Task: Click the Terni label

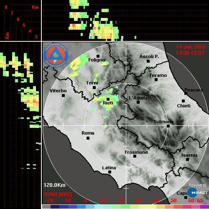Action: [x=92, y=83]
